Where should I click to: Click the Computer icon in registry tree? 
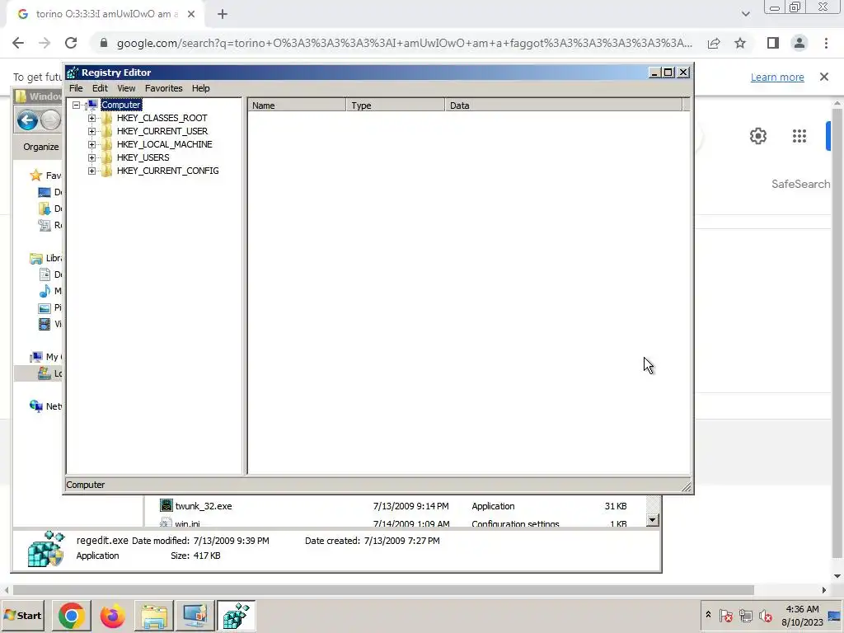pos(92,105)
